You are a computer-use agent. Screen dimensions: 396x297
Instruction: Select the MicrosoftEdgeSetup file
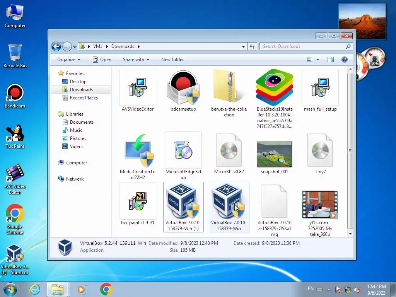click(183, 156)
